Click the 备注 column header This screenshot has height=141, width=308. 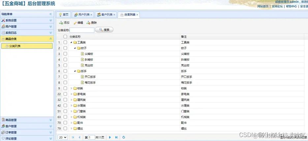242,37
